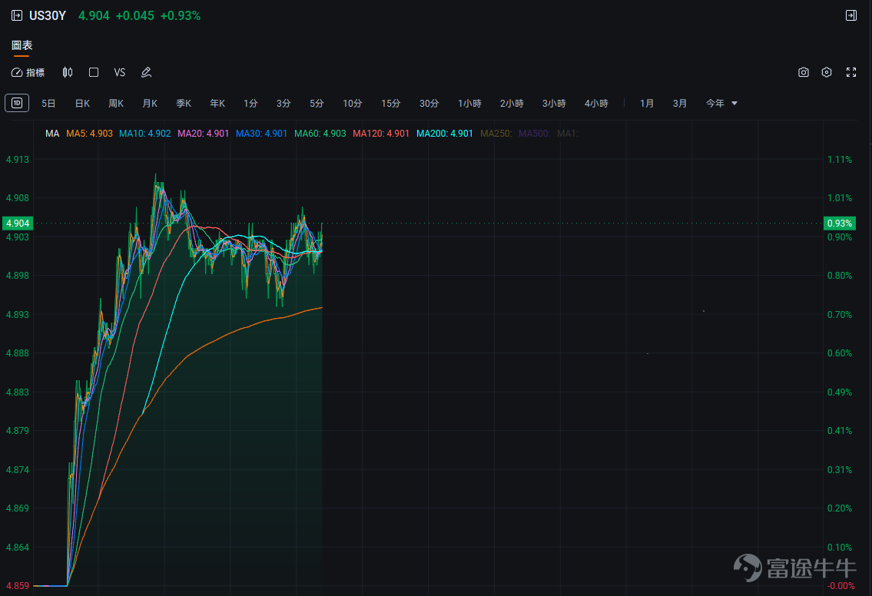Screen dimensions: 872x596
Task: Take a chart snapshot with camera icon
Action: point(803,72)
